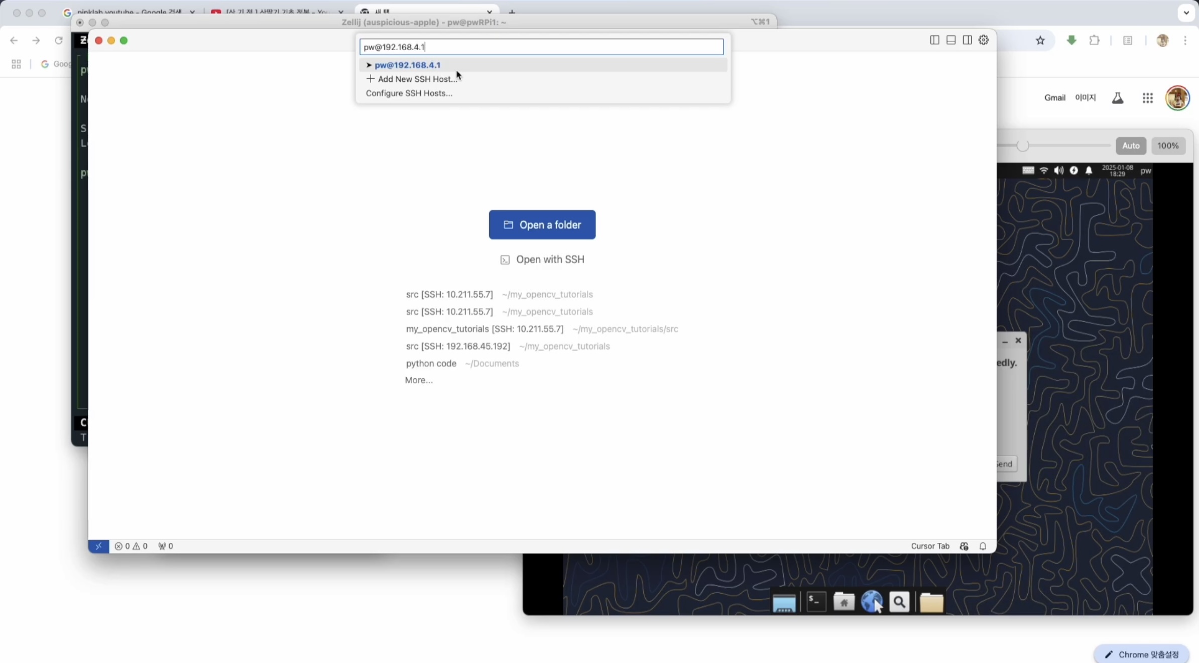This screenshot has width=1199, height=663.
Task: Expand More recent projects list
Action: [x=419, y=380]
